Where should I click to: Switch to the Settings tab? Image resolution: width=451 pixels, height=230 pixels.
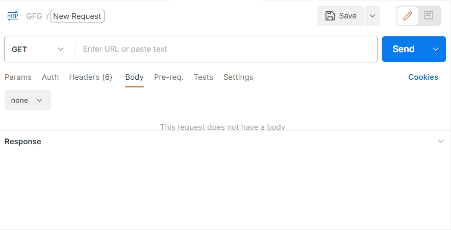click(238, 77)
